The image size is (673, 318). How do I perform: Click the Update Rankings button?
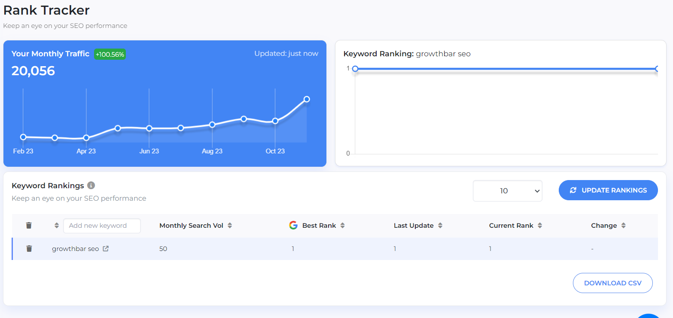tap(608, 190)
